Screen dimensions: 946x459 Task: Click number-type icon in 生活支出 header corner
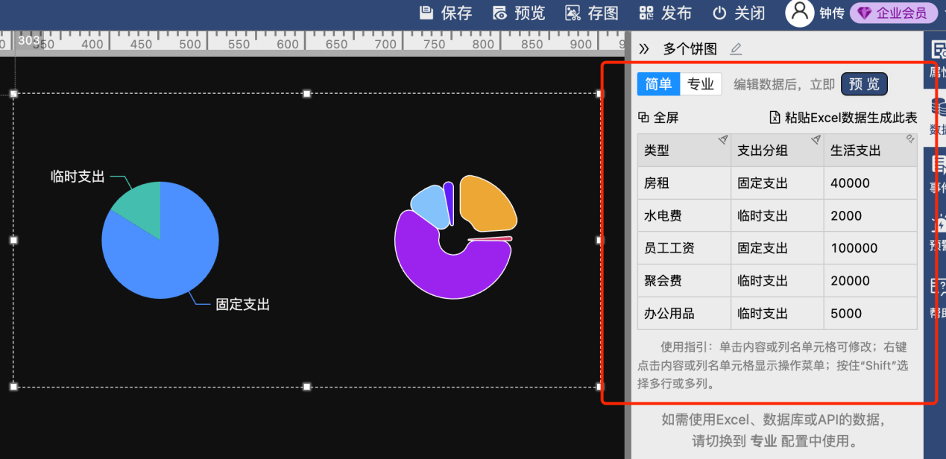tap(909, 139)
